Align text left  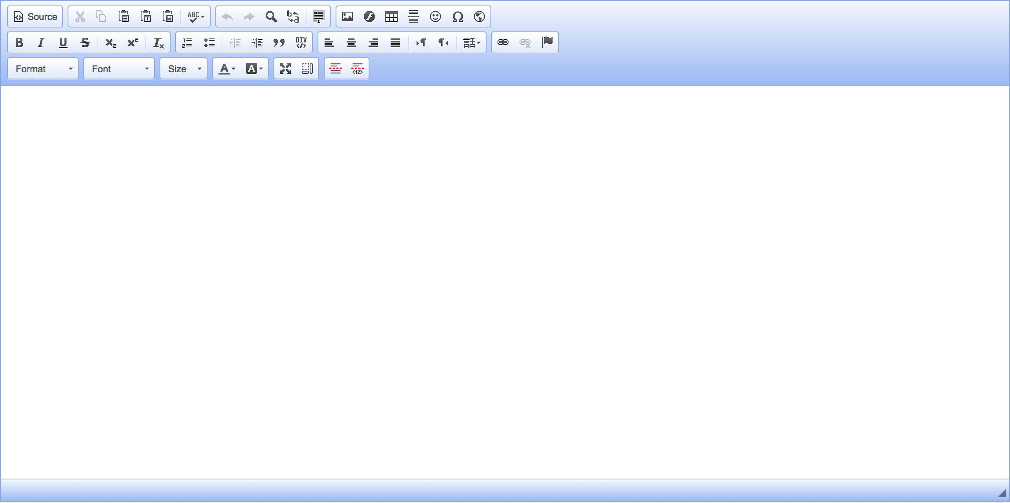tap(329, 42)
